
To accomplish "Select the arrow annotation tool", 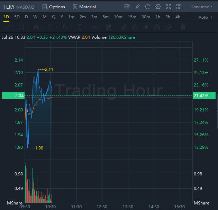I will point(65,27).
